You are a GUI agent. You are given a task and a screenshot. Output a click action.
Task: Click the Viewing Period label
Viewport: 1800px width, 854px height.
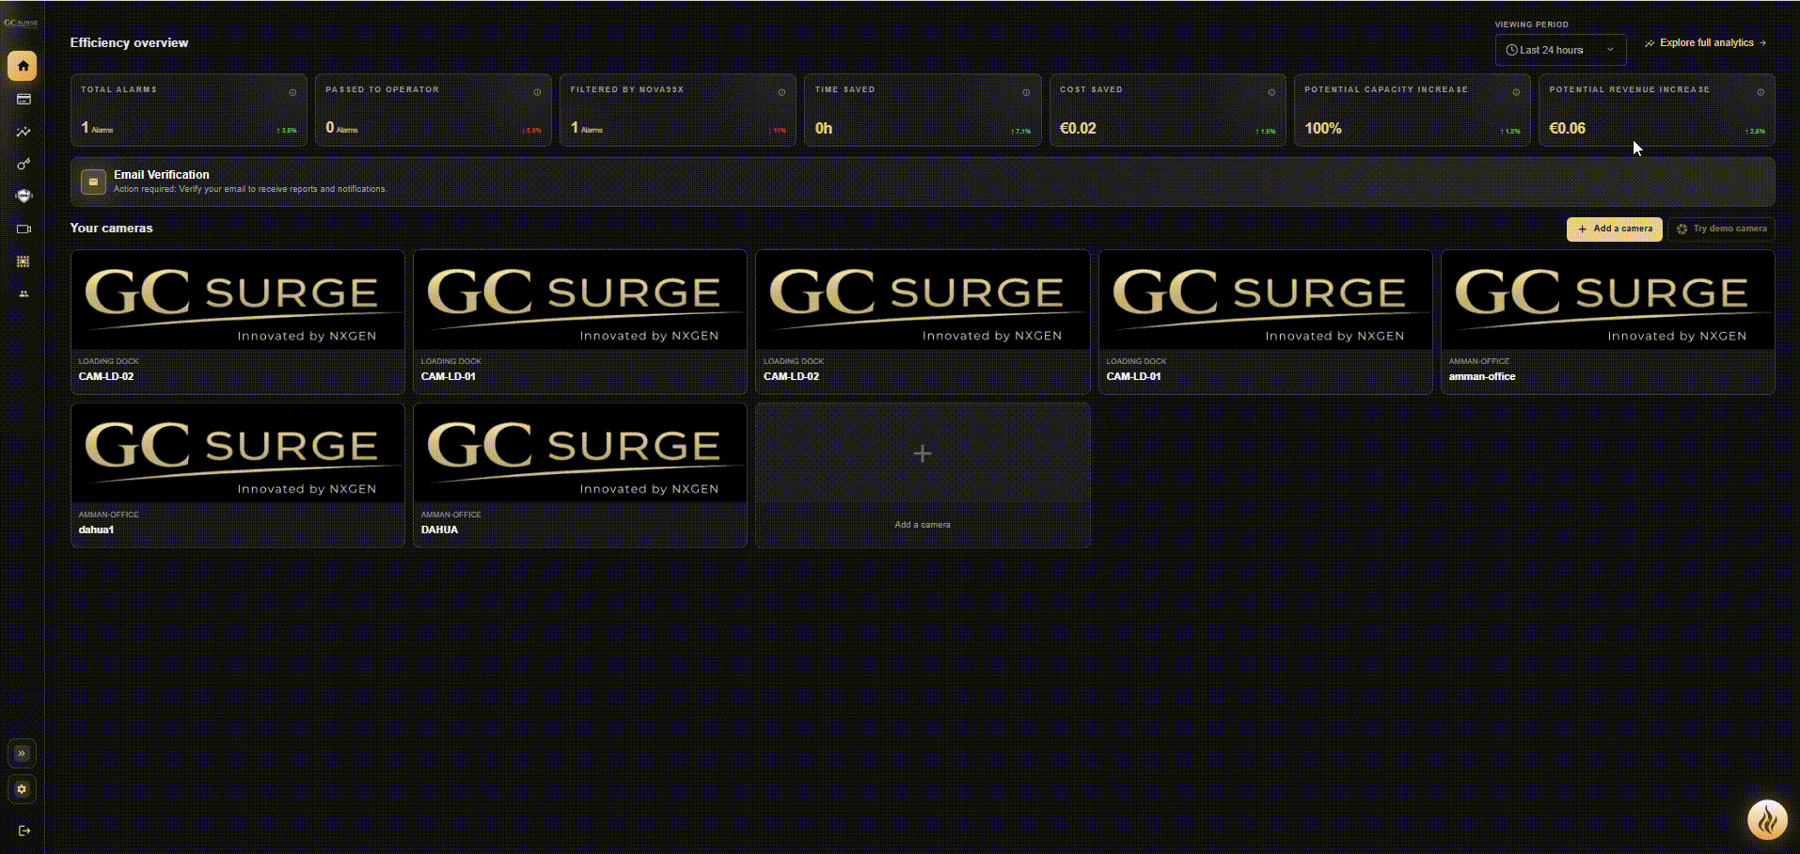pos(1532,24)
